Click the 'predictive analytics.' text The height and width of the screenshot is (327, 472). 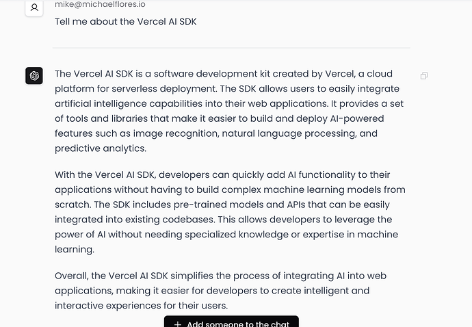click(101, 148)
